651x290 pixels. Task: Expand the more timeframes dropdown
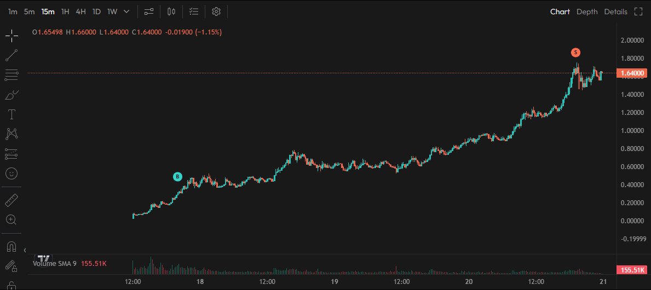coord(126,11)
